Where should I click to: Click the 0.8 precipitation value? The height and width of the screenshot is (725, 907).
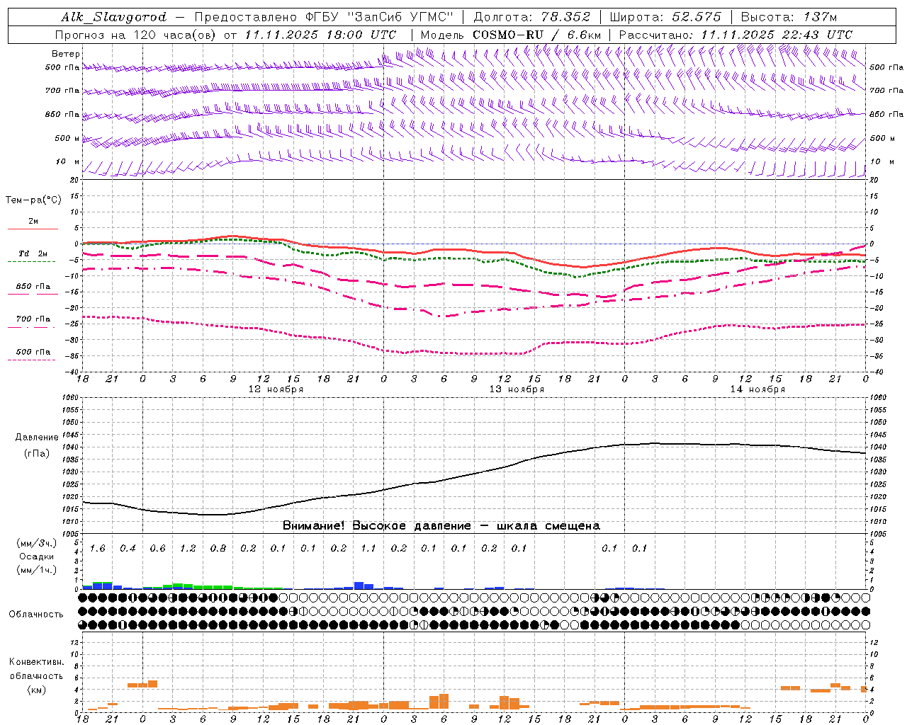tap(218, 549)
